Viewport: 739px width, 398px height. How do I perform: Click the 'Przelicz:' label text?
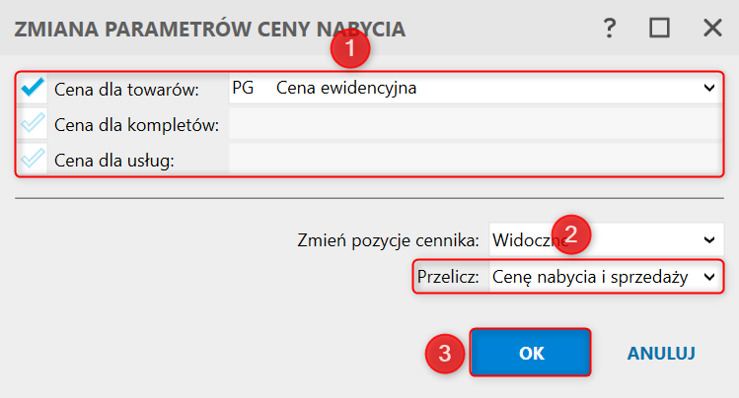click(x=450, y=278)
